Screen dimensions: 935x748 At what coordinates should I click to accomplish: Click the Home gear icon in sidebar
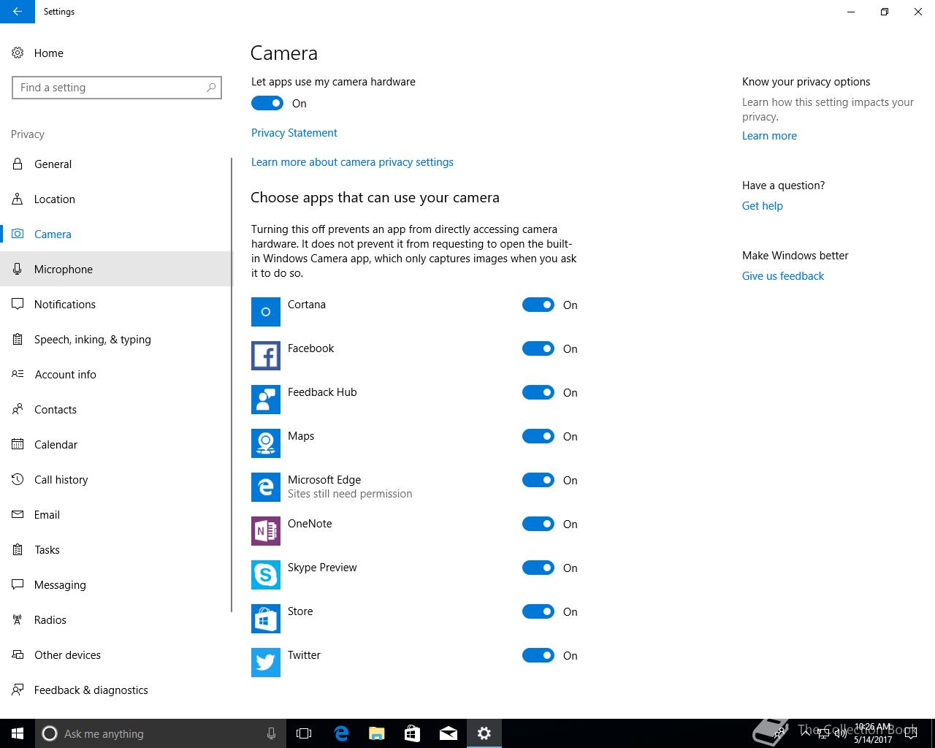(18, 53)
